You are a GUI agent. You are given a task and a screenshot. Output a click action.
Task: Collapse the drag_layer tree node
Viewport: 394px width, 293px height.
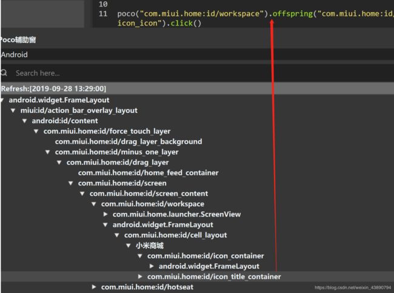point(59,163)
